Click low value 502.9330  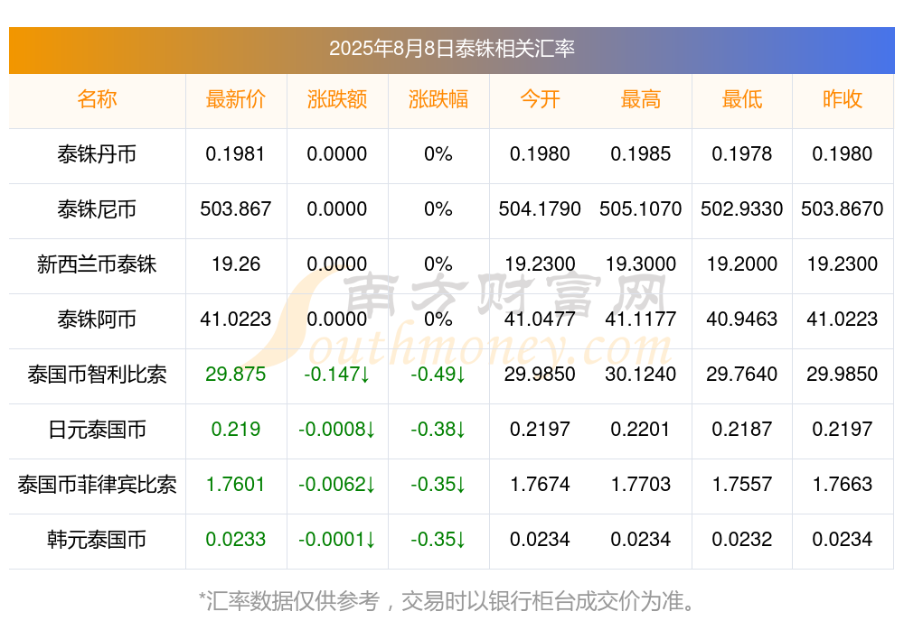(742, 209)
